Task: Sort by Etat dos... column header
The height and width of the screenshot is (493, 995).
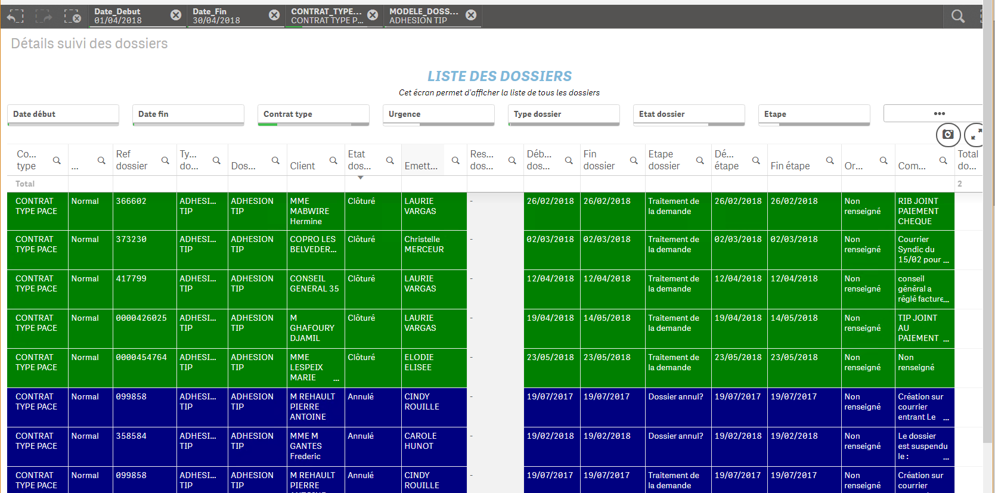Action: click(x=359, y=160)
